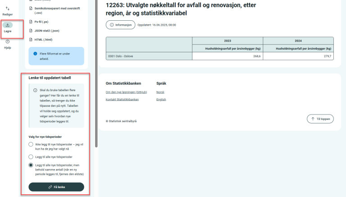This screenshot has height=197, width=346.
Task: Open 'Om den nye løsningen (GitHub)' link
Action: point(126,92)
